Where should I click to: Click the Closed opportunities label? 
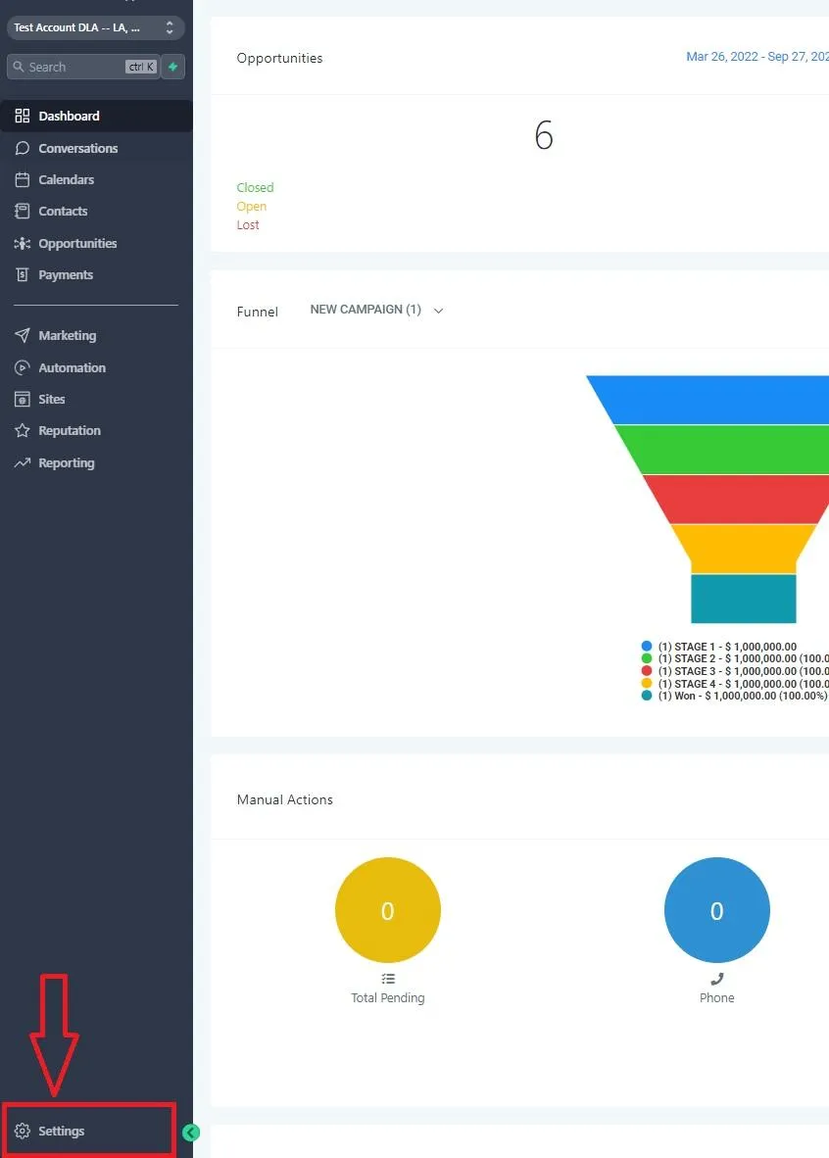(255, 187)
